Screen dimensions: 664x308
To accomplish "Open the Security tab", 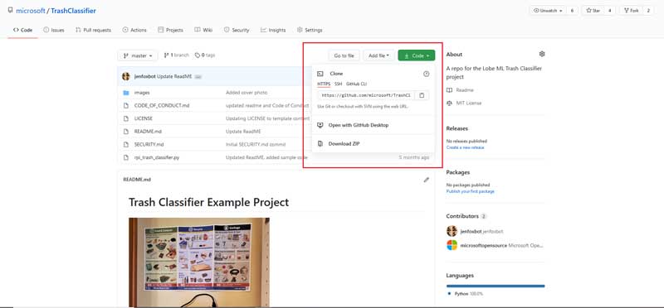I will pyautogui.click(x=237, y=30).
